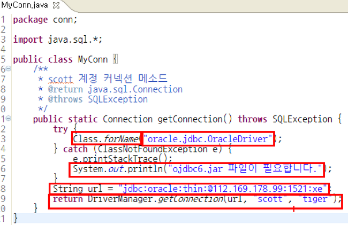Click the '@return' Javadoc tag
This screenshot has height=225, width=348.
(65, 89)
